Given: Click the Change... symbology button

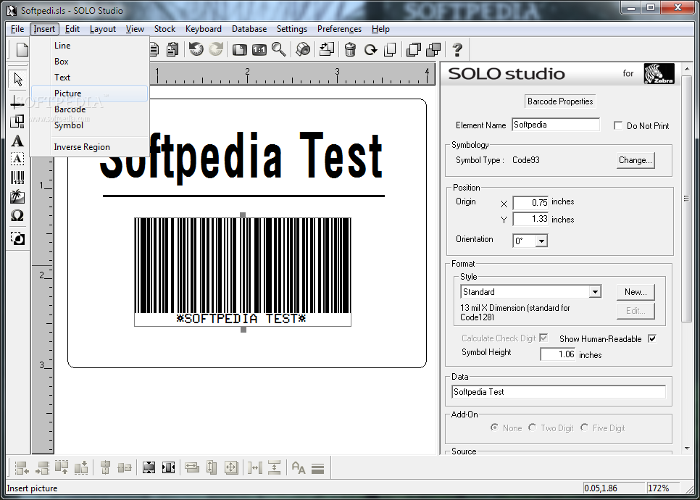Looking at the screenshot, I should [x=636, y=160].
